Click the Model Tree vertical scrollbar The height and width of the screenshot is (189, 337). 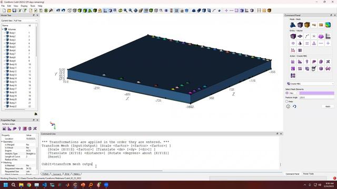(36, 42)
